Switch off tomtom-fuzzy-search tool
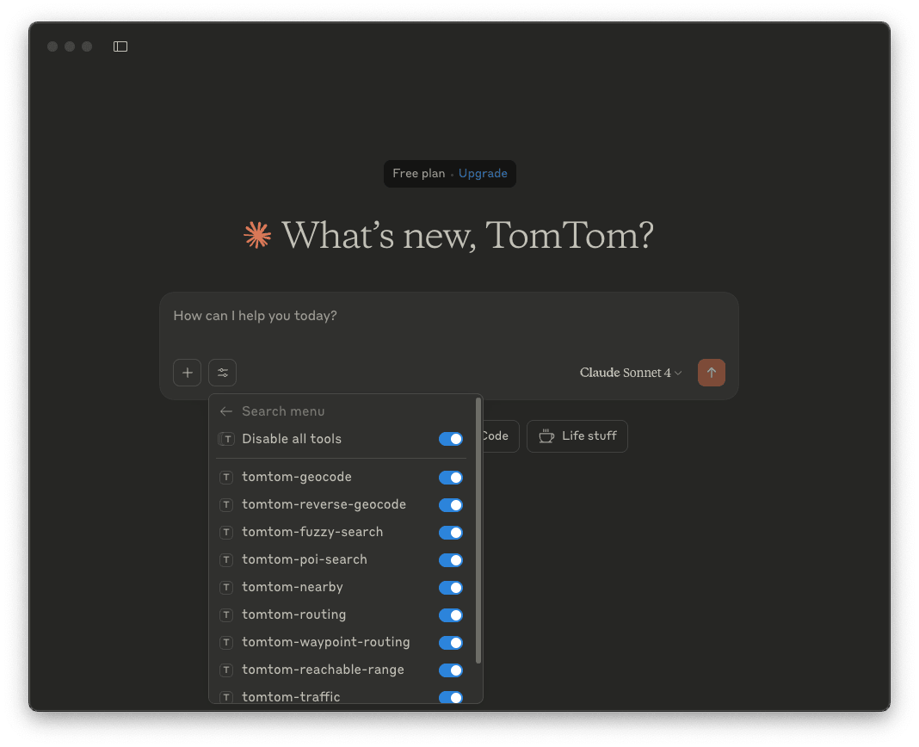This screenshot has width=919, height=747. [451, 533]
